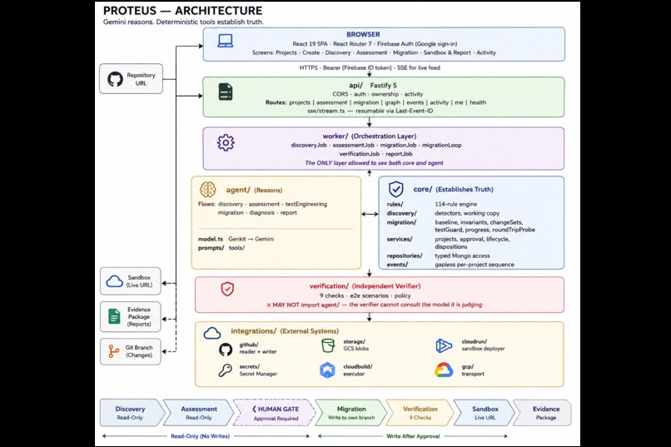The image size is (671, 447).
Task: Click the 'CORS · auth · ownership · activity' line
Action: click(377, 94)
